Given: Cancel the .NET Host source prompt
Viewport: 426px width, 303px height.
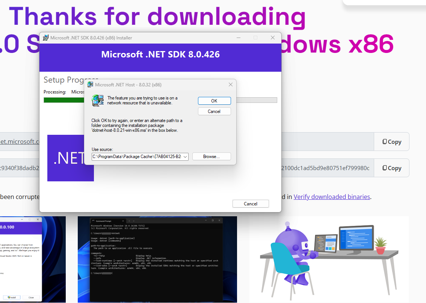Looking at the screenshot, I should tap(215, 111).
